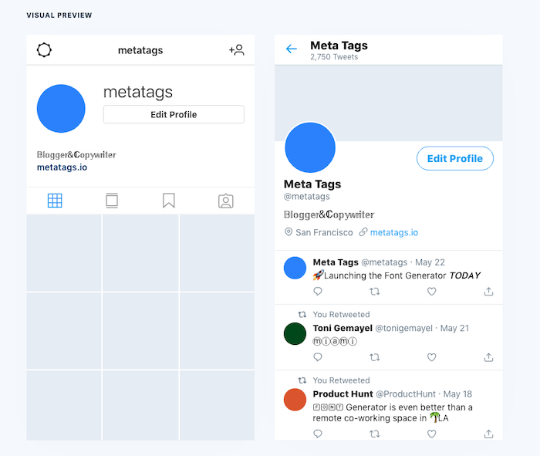Click the Twitter profile avatar
The width and height of the screenshot is (540, 456).
pos(310,147)
